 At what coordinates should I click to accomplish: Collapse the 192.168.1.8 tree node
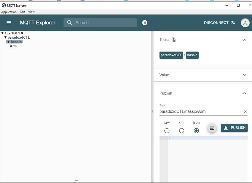pyautogui.click(x=2, y=33)
